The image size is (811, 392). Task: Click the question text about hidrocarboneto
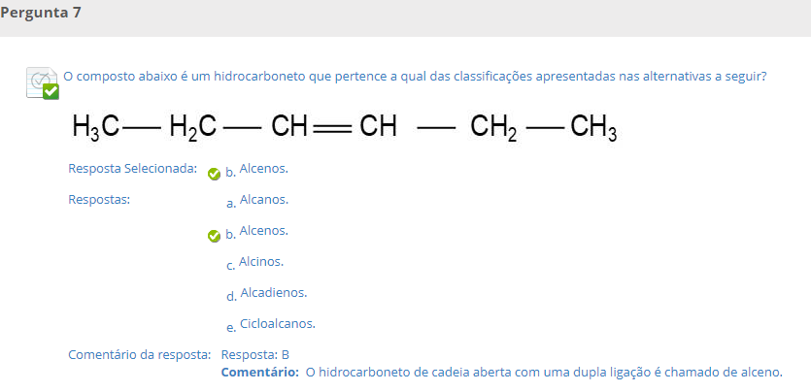(415, 77)
